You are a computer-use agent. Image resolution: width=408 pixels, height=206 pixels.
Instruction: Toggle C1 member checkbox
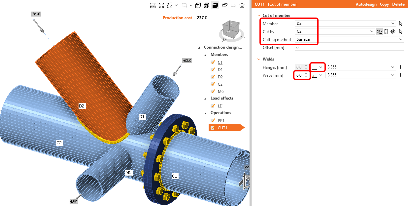click(x=213, y=62)
